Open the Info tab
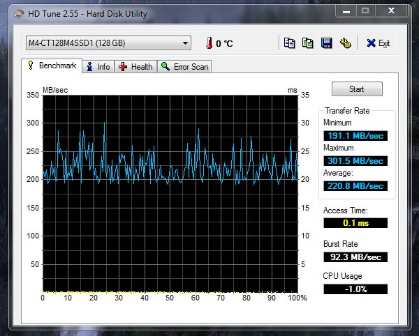The height and width of the screenshot is (336, 419). coord(98,67)
